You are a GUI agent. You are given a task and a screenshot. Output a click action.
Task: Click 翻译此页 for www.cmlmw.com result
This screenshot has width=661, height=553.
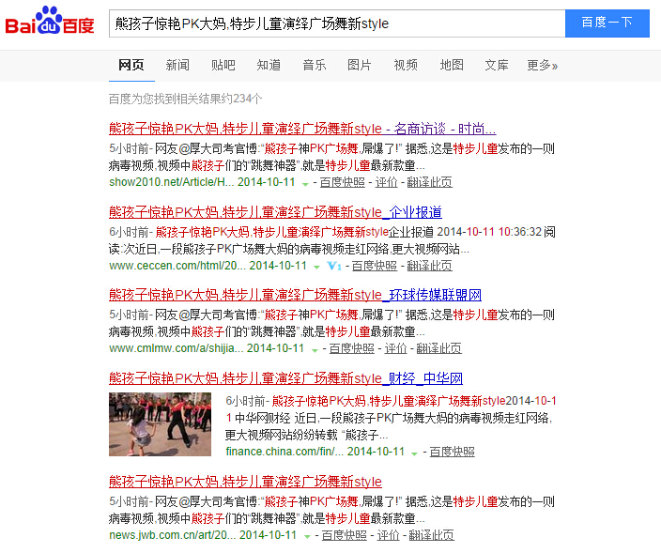click(438, 348)
